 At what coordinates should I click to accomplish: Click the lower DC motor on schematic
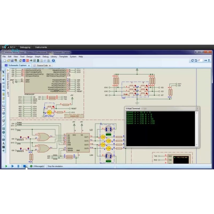click(109, 156)
